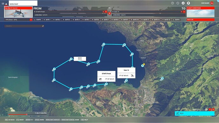The width and height of the screenshot is (219, 123).
Task: Open the NAV LOG button
Action: 201,20
